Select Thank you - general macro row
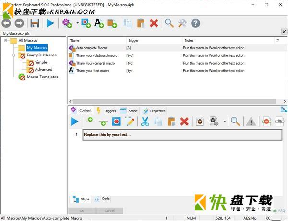The image size is (288, 221). 177,63
